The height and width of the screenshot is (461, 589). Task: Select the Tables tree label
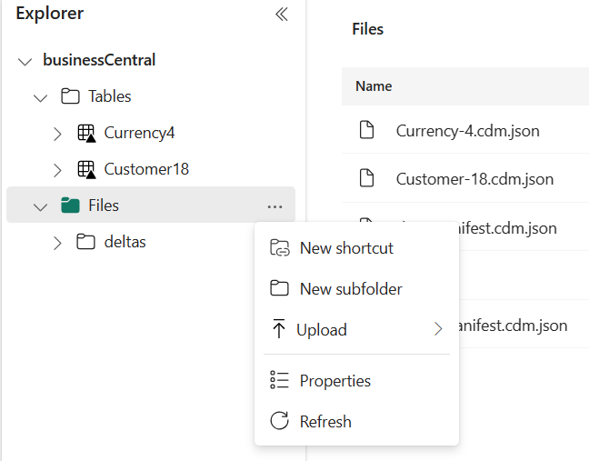[x=110, y=96]
